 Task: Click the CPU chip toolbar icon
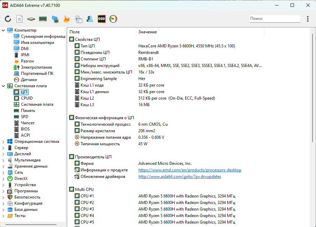click(31, 19)
